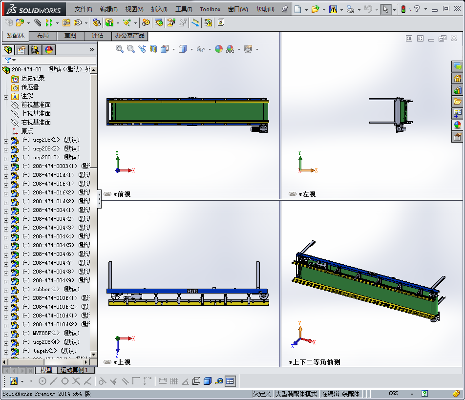Open the 文件(F) menu

coord(84,9)
